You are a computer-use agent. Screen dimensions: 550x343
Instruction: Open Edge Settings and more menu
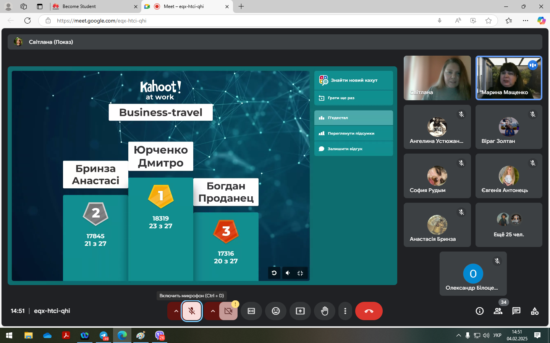(526, 21)
